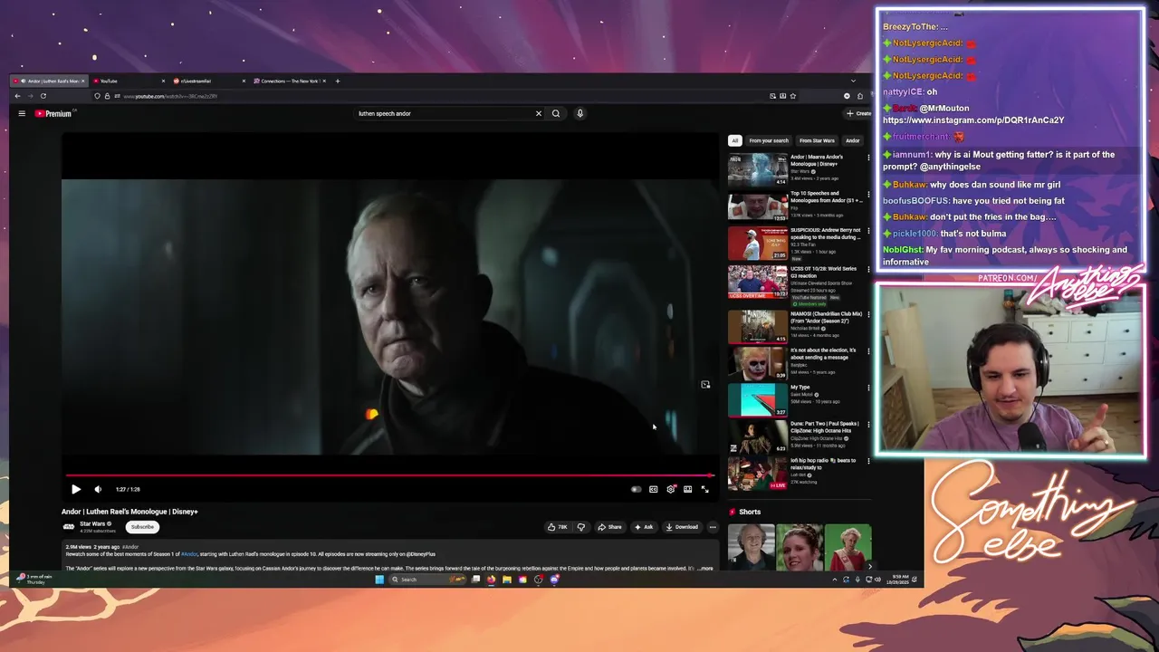Go back in browser history
Viewport: 1159px width, 652px height.
tap(17, 96)
